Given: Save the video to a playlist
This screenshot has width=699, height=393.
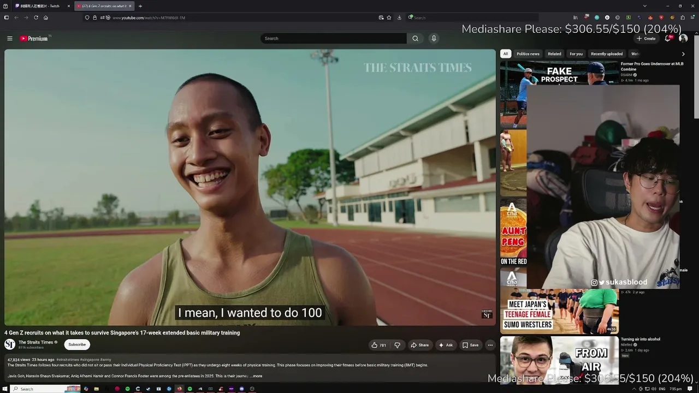Looking at the screenshot, I should pyautogui.click(x=470, y=345).
